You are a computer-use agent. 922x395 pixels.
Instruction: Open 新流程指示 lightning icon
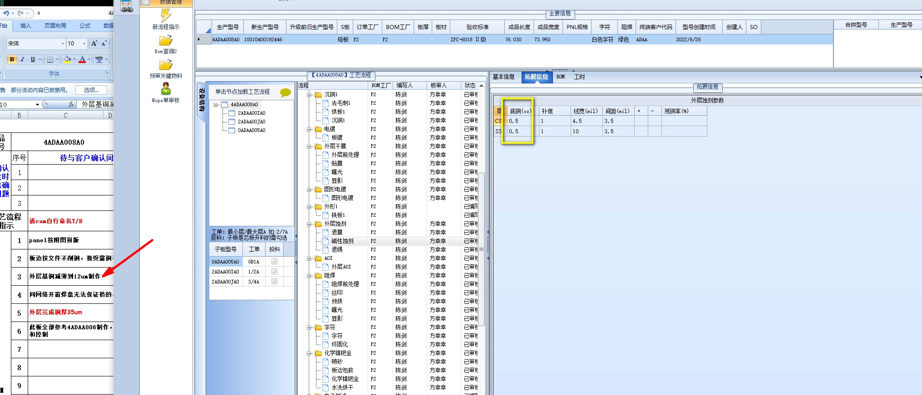166,15
